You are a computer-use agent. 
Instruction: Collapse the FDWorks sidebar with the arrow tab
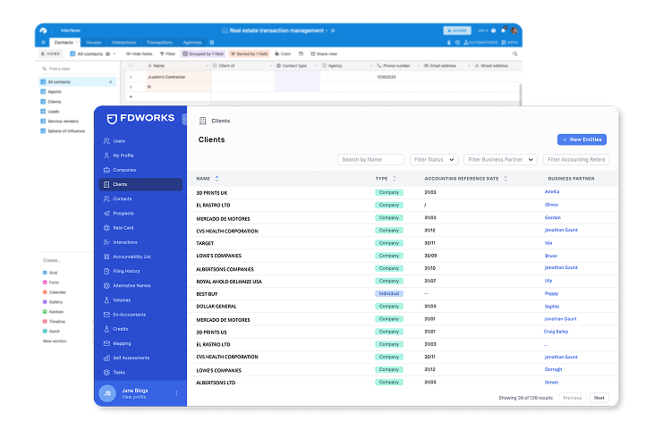[x=184, y=120]
